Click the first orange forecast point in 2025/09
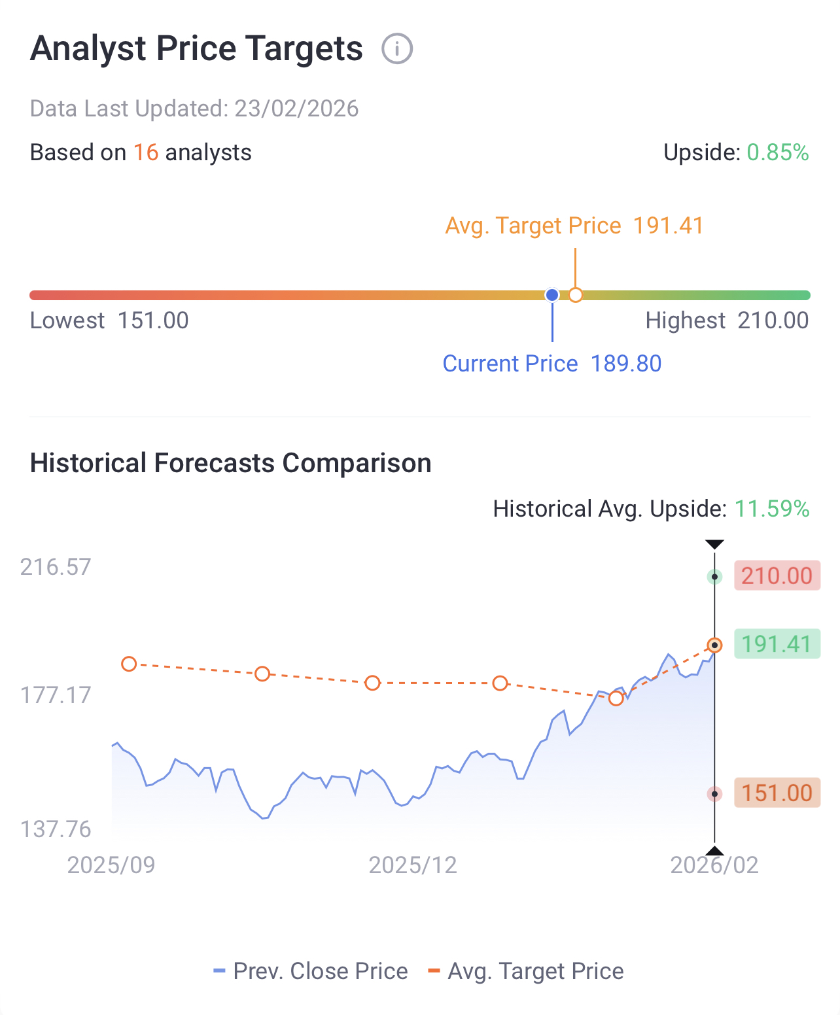The image size is (840, 1015). [129, 664]
